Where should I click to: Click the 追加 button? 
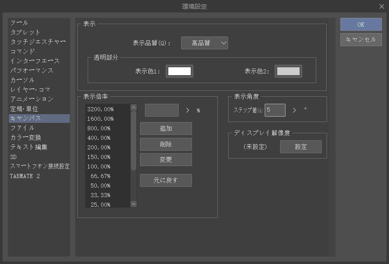tap(166, 128)
